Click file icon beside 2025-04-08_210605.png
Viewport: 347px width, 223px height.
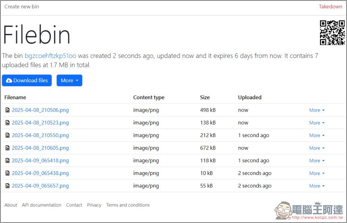pyautogui.click(x=7, y=148)
